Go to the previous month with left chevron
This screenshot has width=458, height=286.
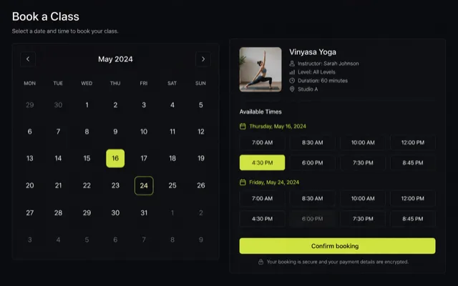coord(28,59)
